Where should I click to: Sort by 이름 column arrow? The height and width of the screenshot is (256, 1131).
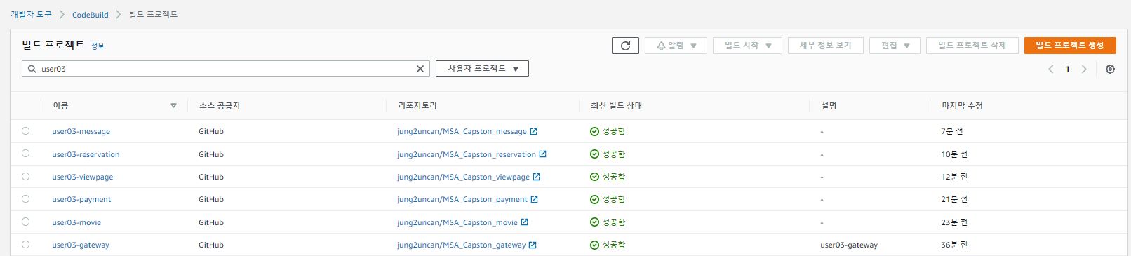(173, 106)
